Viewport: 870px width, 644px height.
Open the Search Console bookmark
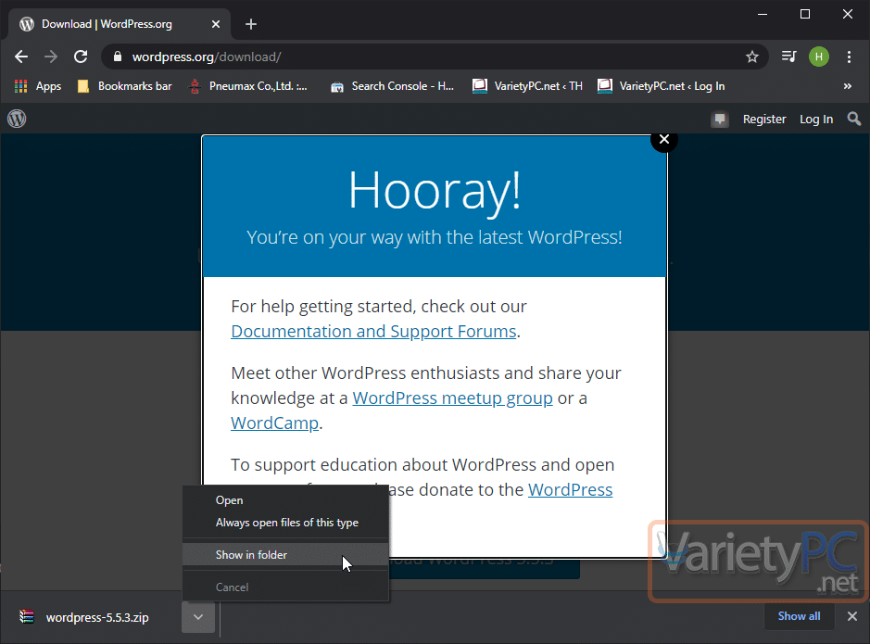392,86
